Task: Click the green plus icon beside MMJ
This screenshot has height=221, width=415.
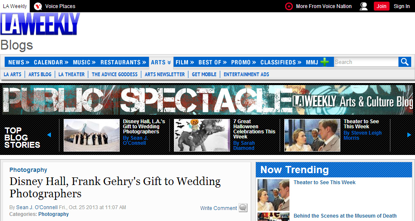Action: 325,62
